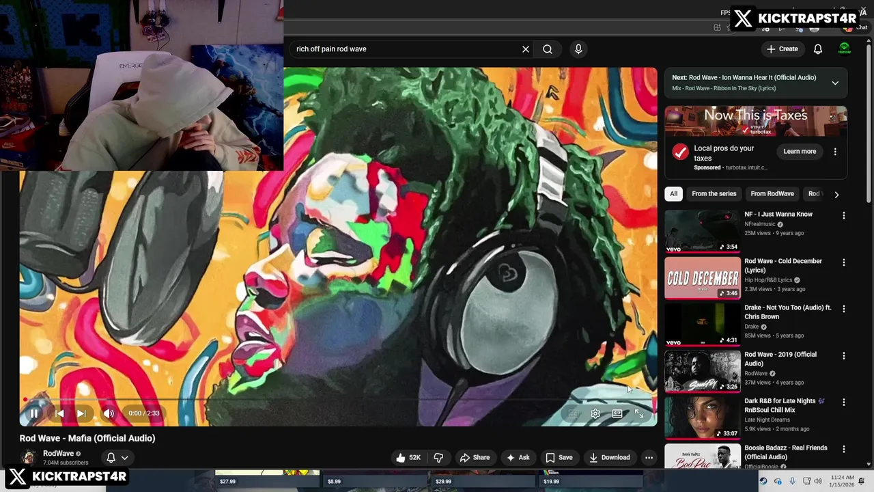
Task: Start voice search with microphone icon
Action: pos(578,49)
